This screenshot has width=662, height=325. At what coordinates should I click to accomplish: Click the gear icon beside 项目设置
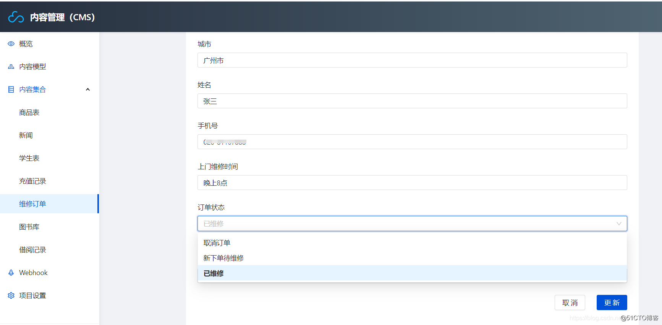[11, 296]
